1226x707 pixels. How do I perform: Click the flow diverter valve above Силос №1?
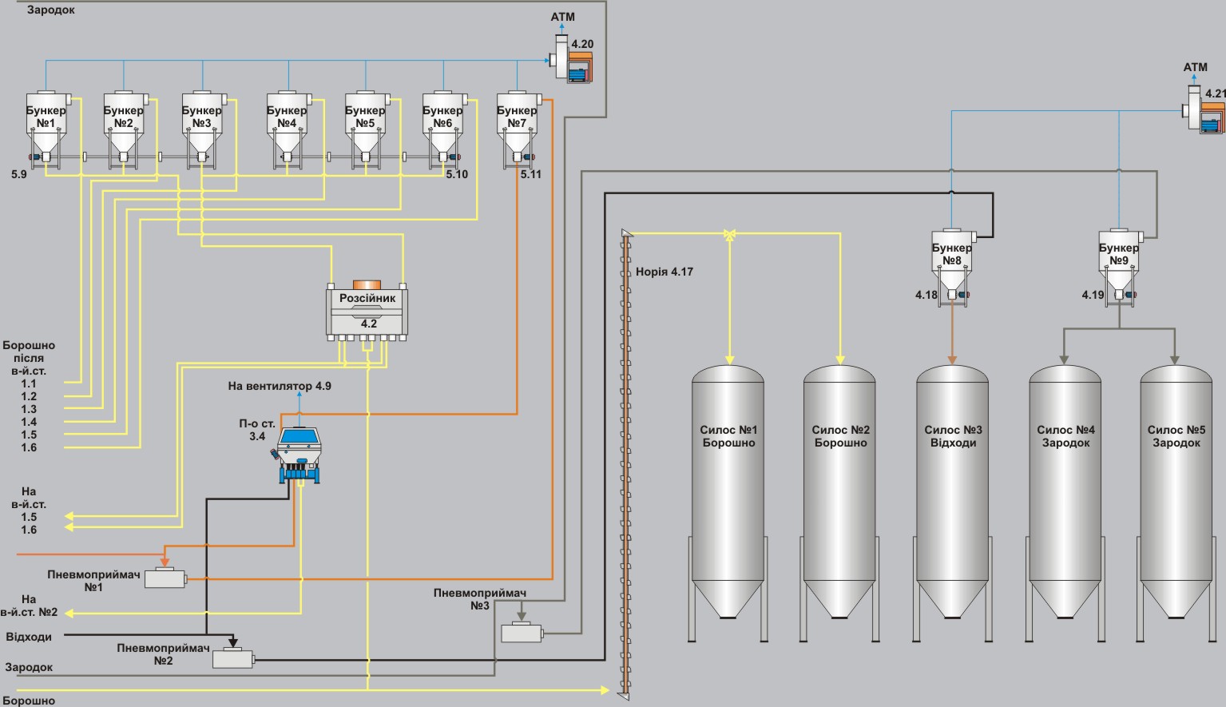729,234
